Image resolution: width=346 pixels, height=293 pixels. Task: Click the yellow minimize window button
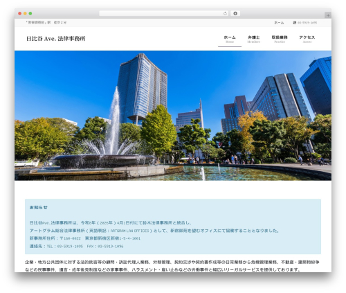(x=25, y=13)
